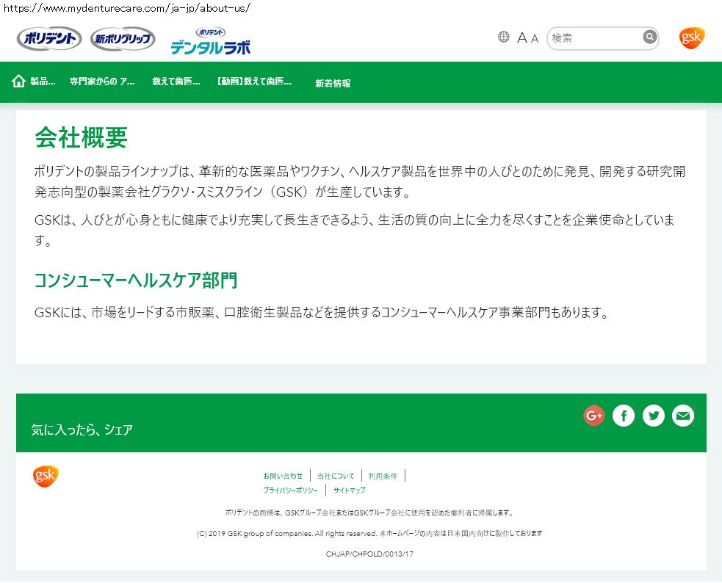This screenshot has width=722, height=583.
Task: Click the 会社概要 heading
Action: pyautogui.click(x=81, y=137)
